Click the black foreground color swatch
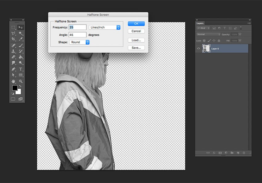 tap(14, 88)
